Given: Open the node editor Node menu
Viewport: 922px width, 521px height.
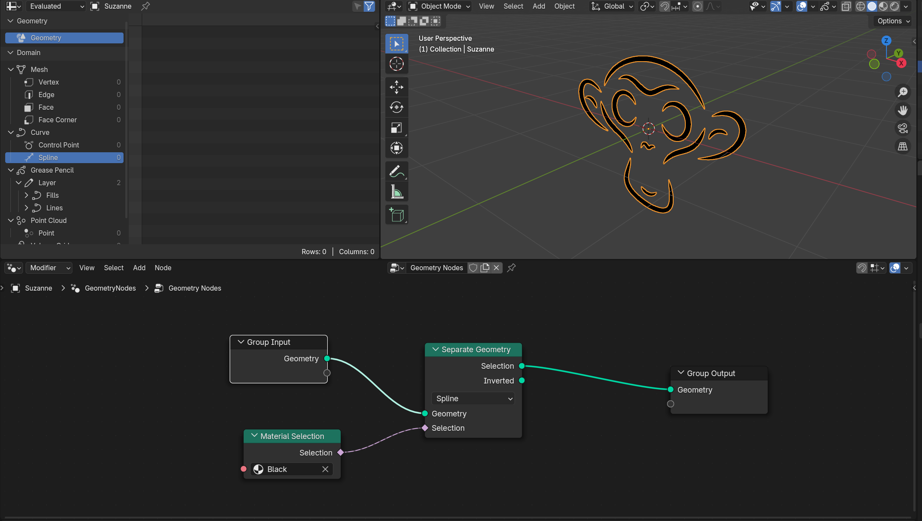Looking at the screenshot, I should coord(163,268).
